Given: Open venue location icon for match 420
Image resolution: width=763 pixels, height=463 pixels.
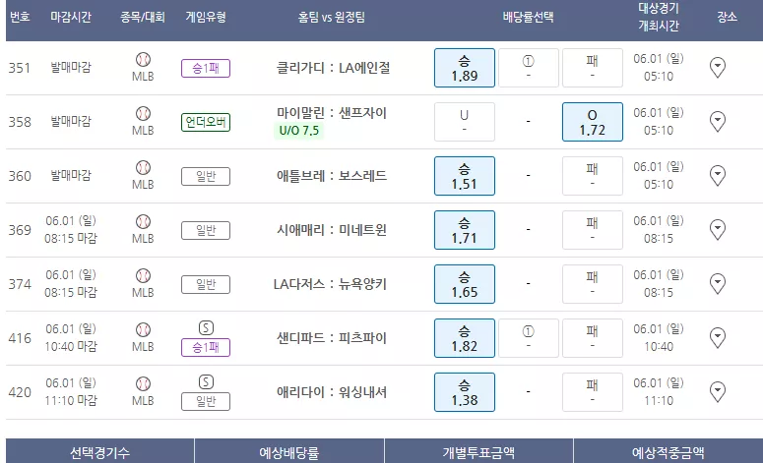Looking at the screenshot, I should 718,392.
